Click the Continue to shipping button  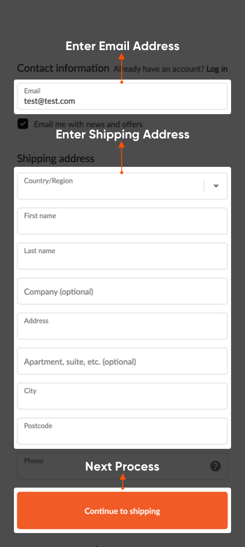coord(122,510)
